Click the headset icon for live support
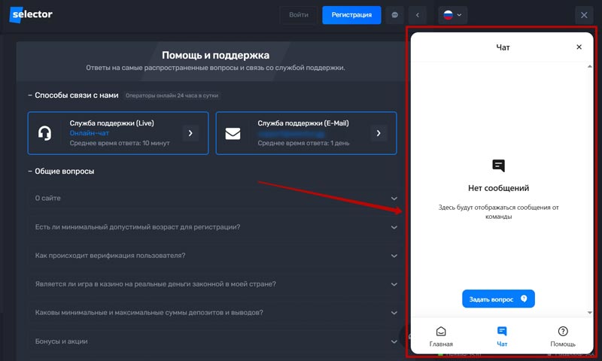Screen dimensions: 602x361 (44, 133)
